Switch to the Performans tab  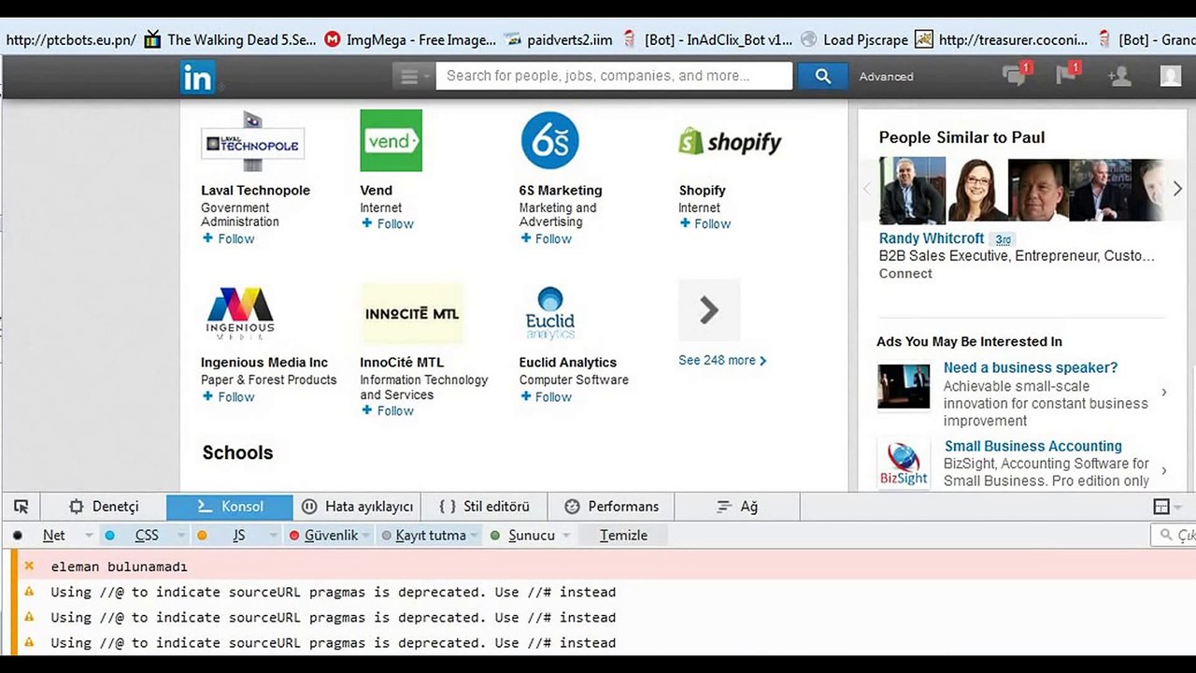click(611, 507)
